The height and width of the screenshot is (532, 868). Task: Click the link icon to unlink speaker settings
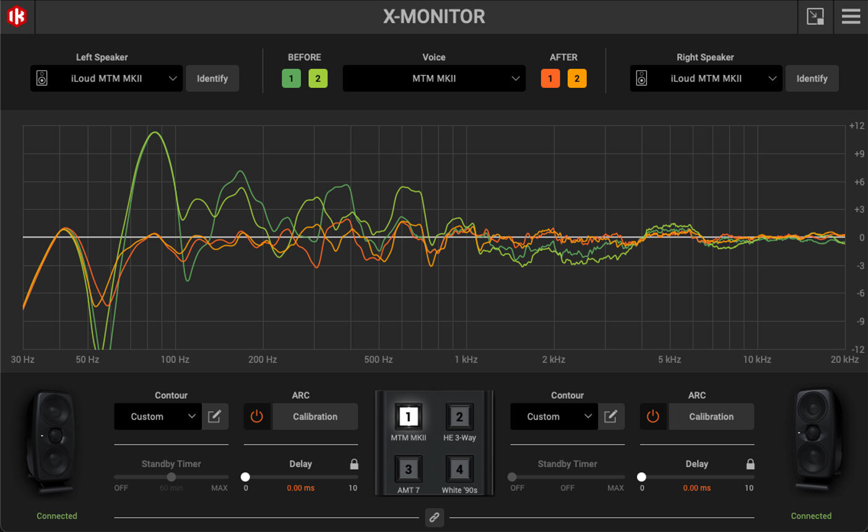[x=434, y=517]
